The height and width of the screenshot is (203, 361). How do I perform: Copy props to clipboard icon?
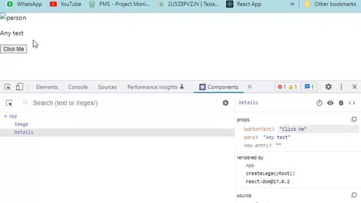(354, 120)
